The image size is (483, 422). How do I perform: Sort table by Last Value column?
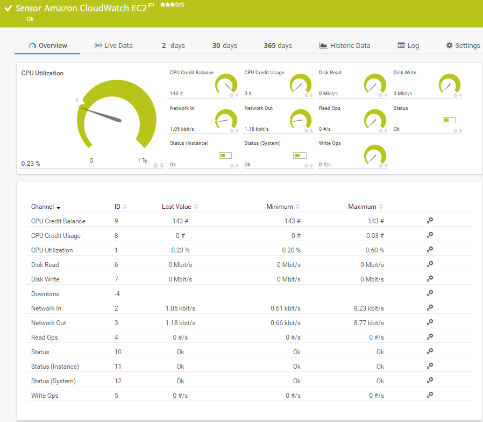196,207
